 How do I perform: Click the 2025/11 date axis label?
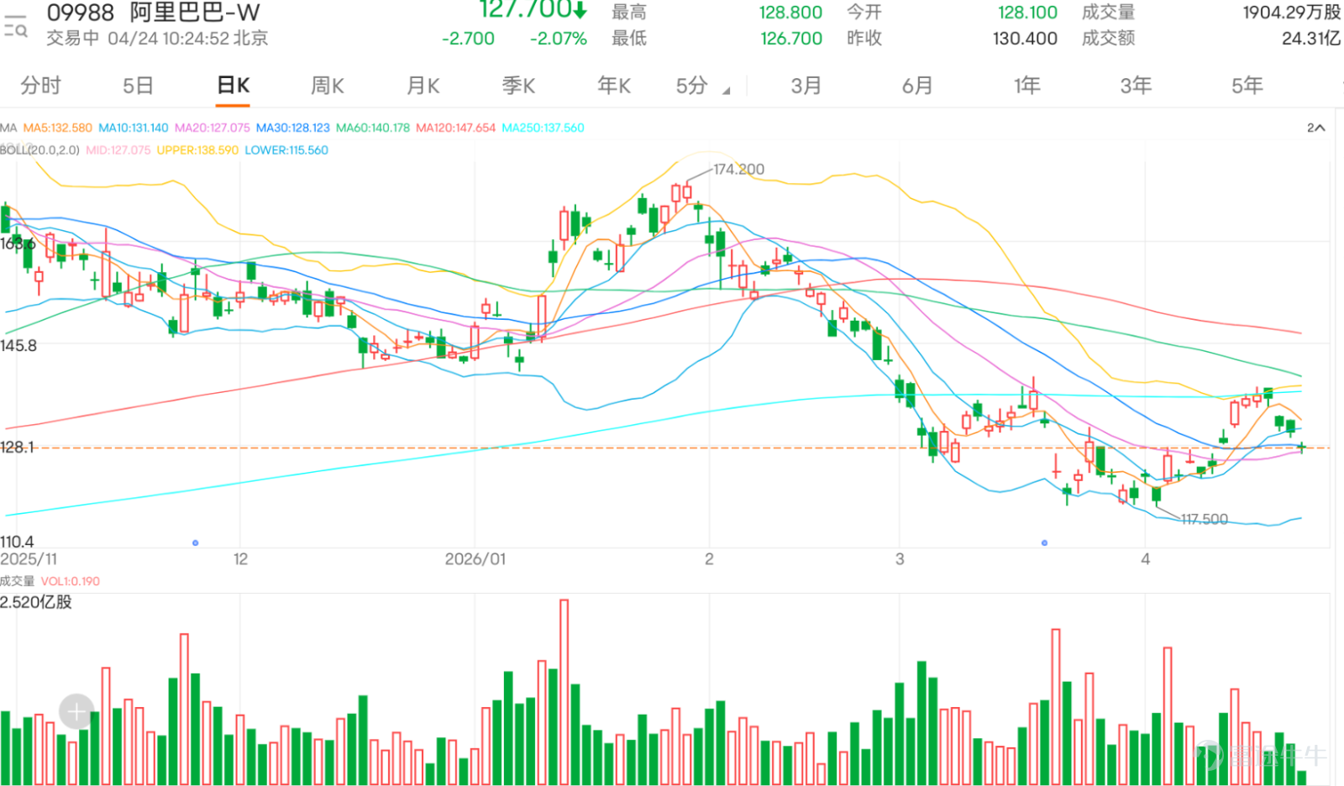29,559
